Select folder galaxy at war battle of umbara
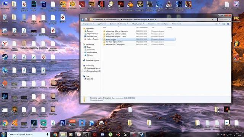Viewport: 244px width, 137px height. [116, 34]
